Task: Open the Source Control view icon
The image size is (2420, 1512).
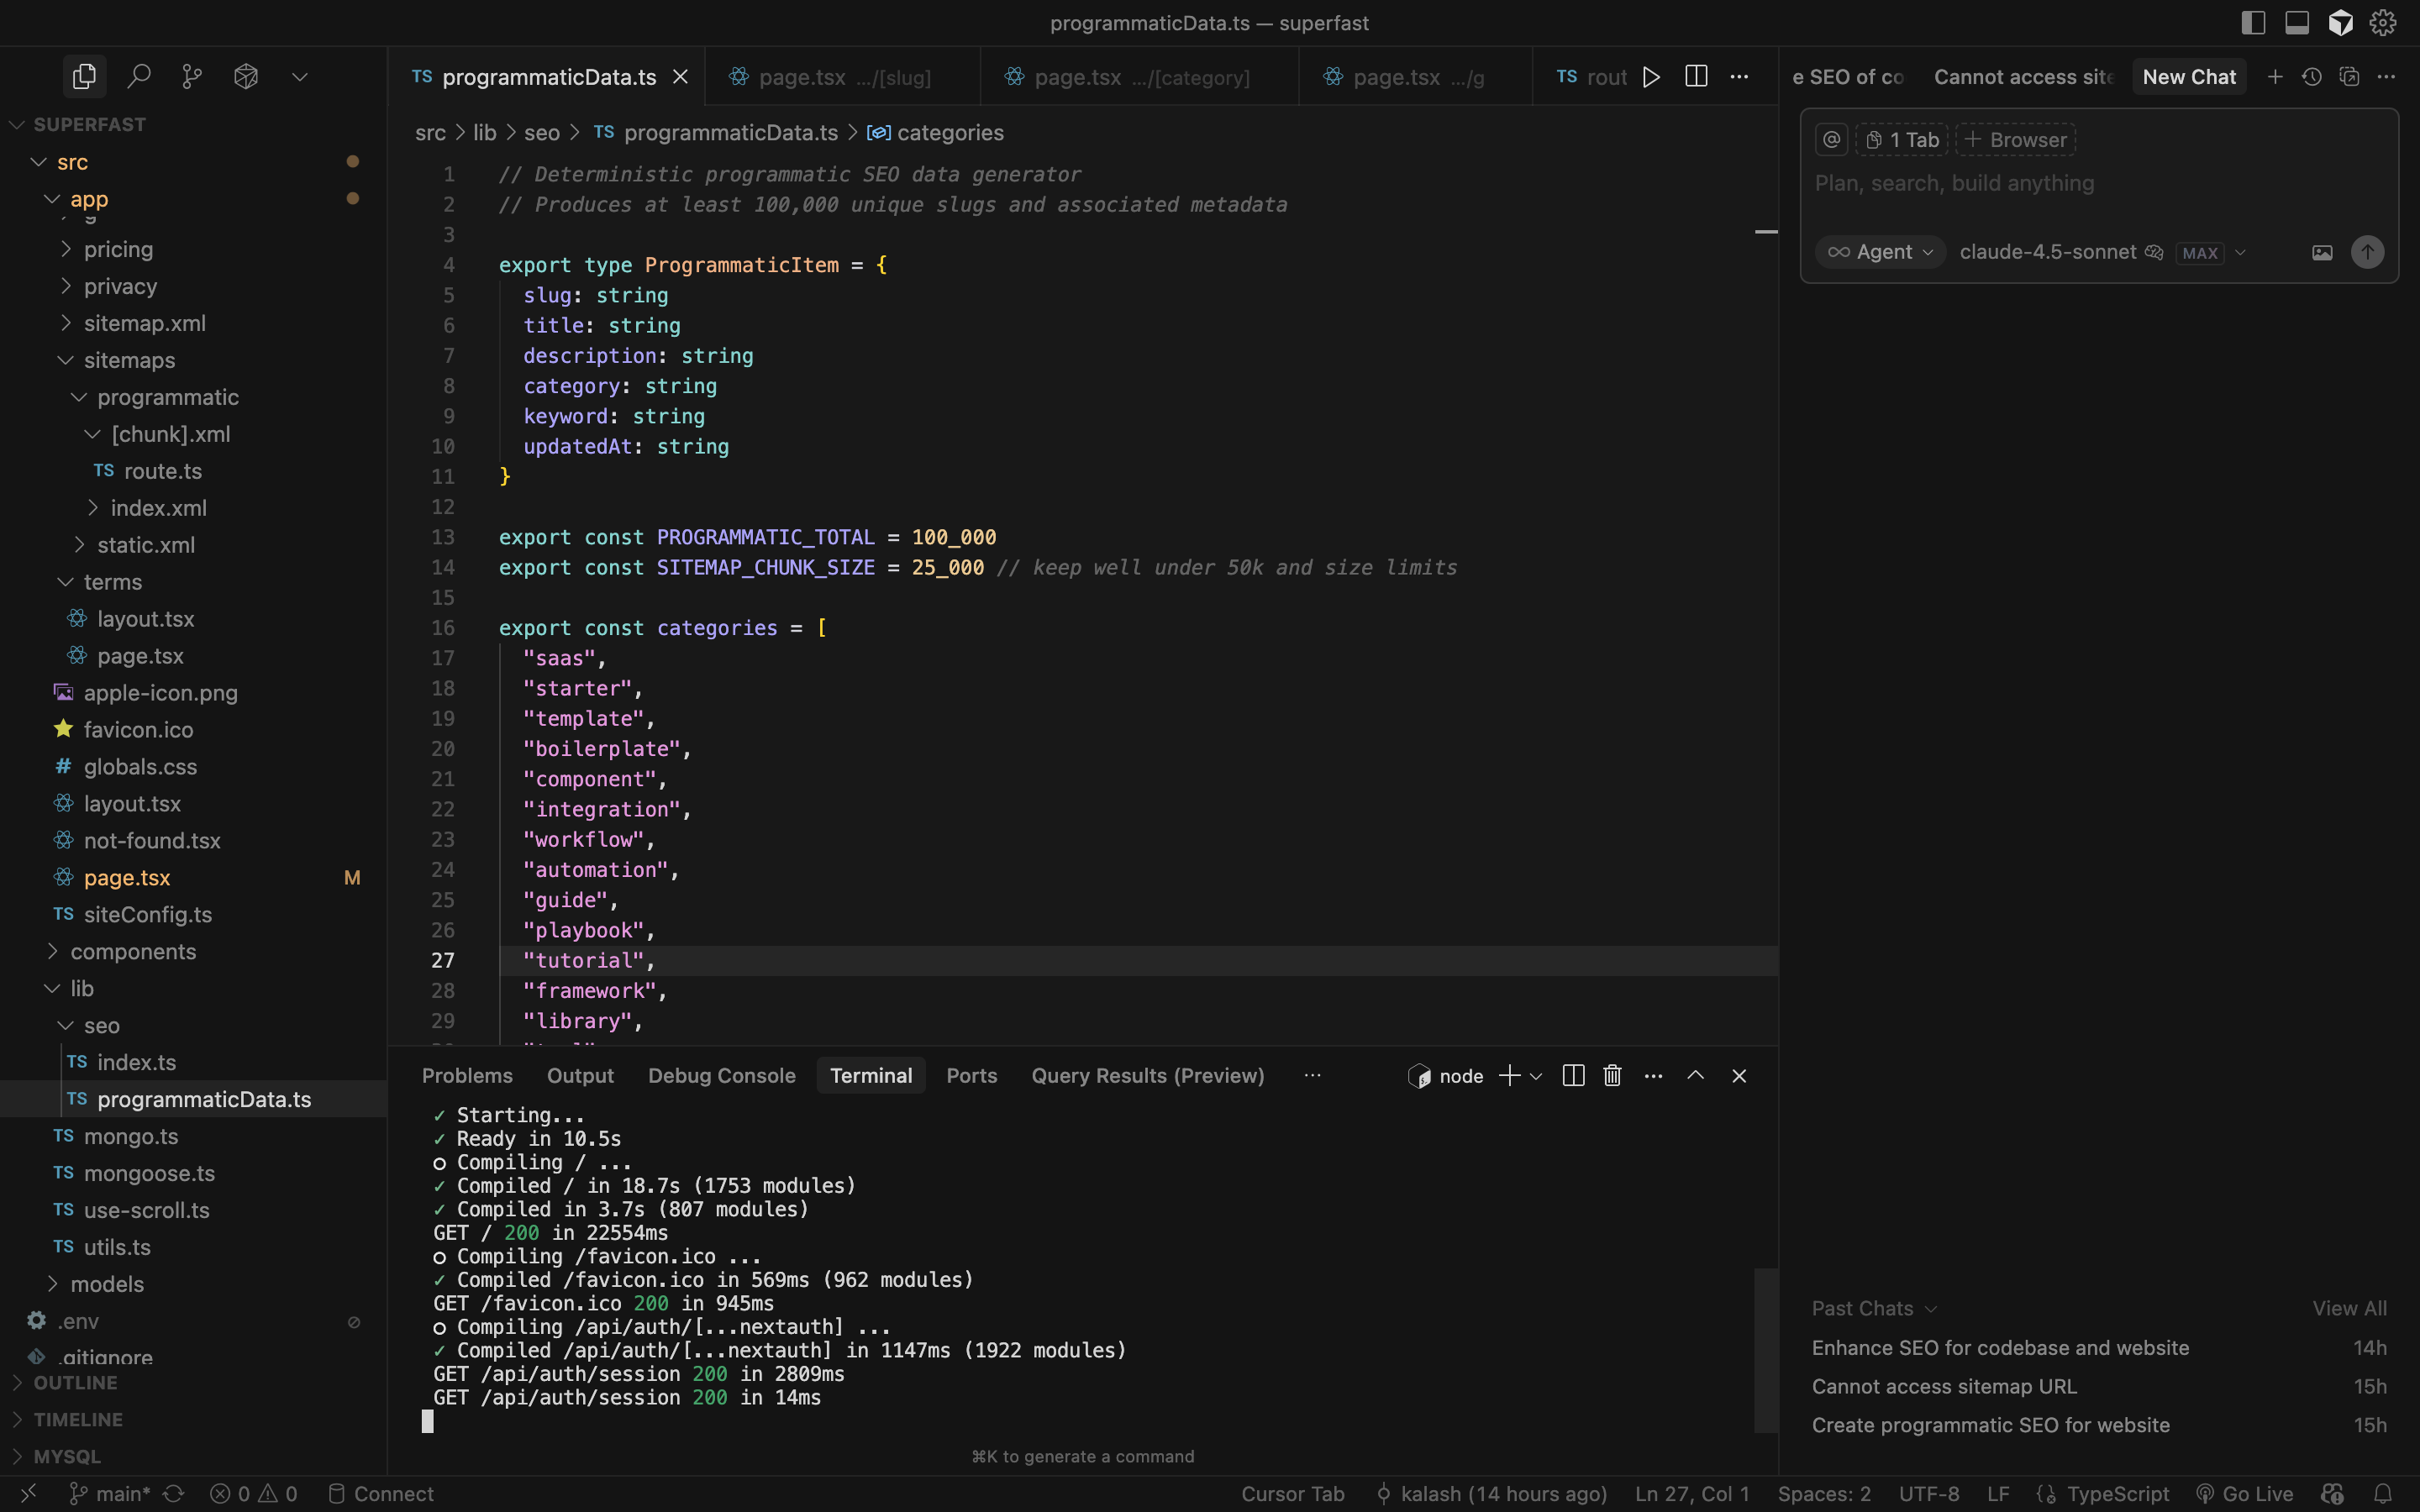Action: pos(192,76)
